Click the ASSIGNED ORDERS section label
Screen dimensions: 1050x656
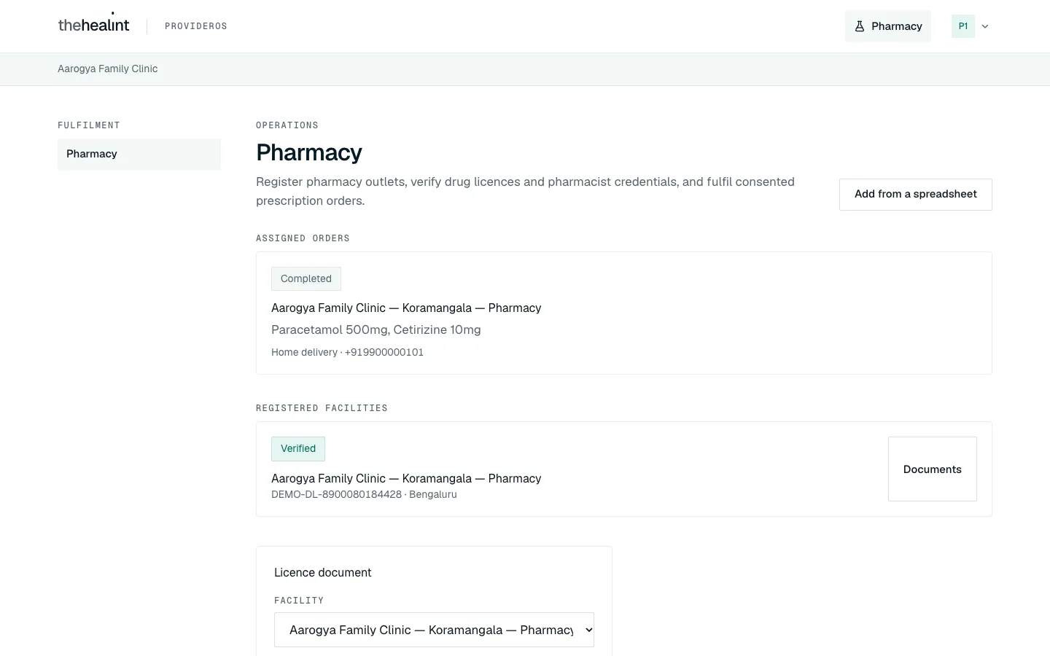tap(303, 238)
